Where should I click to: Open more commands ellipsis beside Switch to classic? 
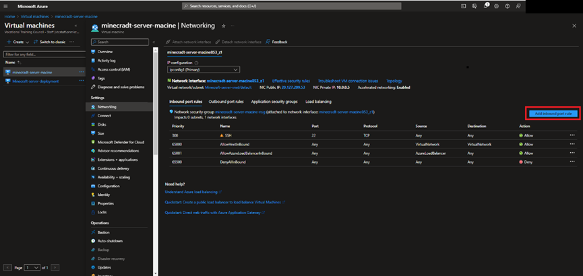tap(71, 42)
